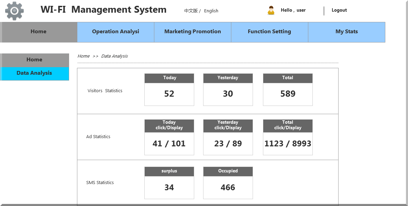
Task: Select Data Analysis in the sidebar
Action: pyautogui.click(x=34, y=73)
